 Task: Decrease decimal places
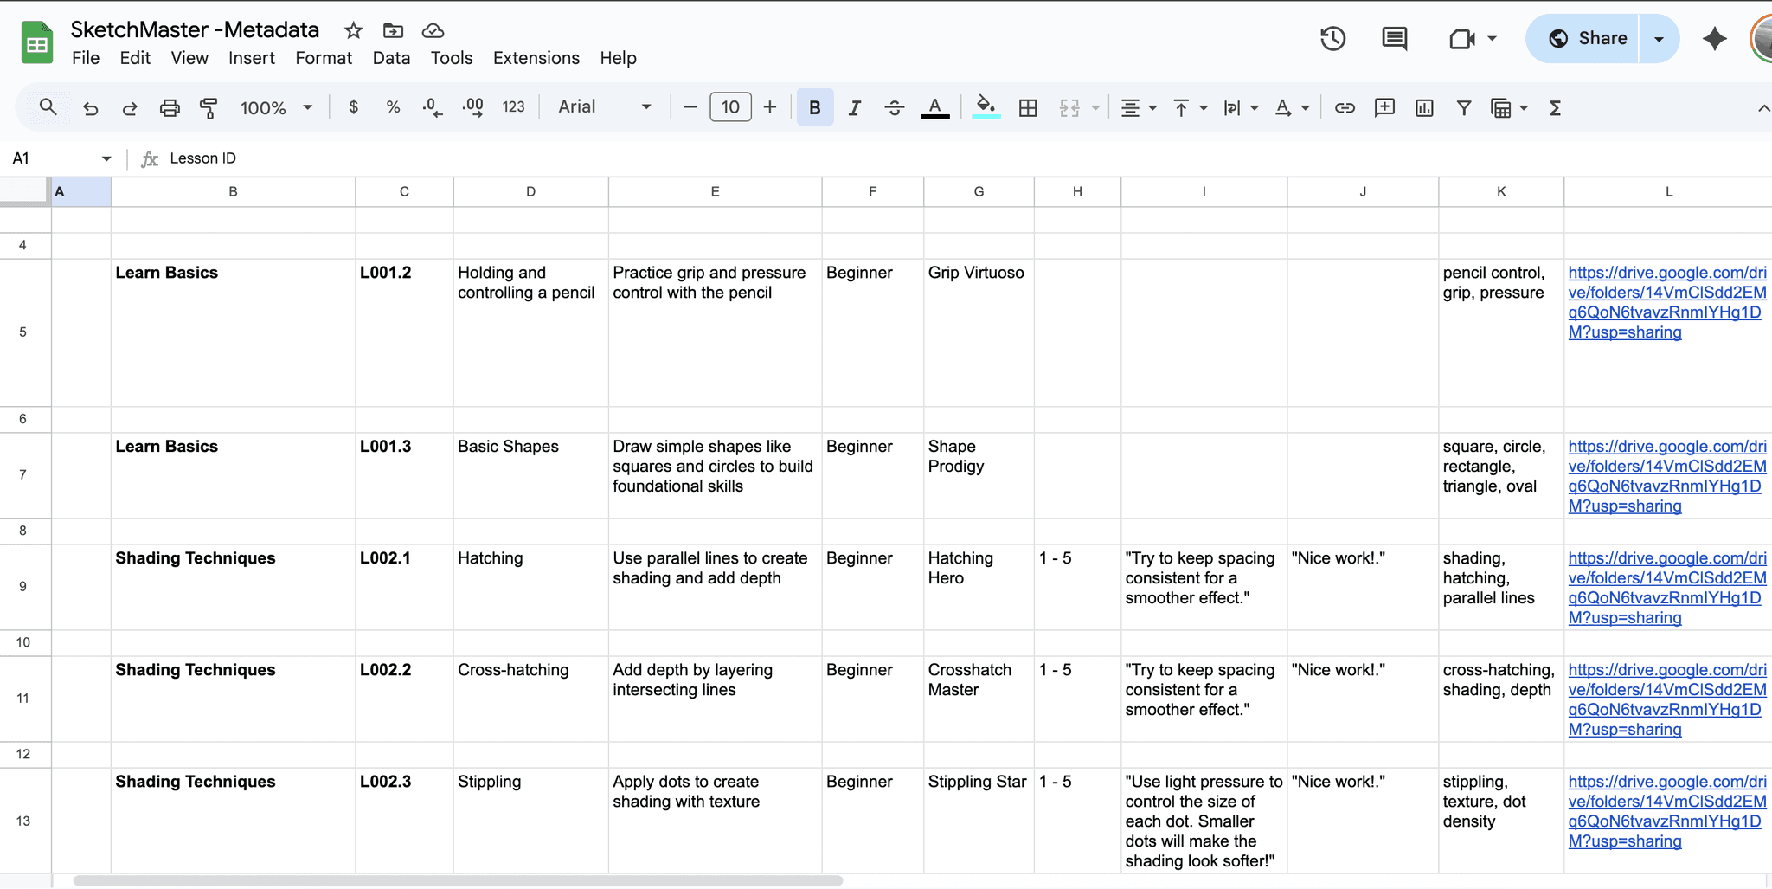click(433, 107)
